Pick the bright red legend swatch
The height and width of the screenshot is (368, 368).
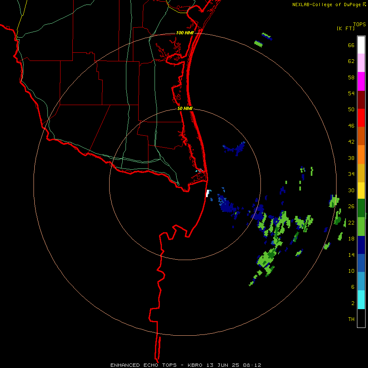(x=361, y=118)
